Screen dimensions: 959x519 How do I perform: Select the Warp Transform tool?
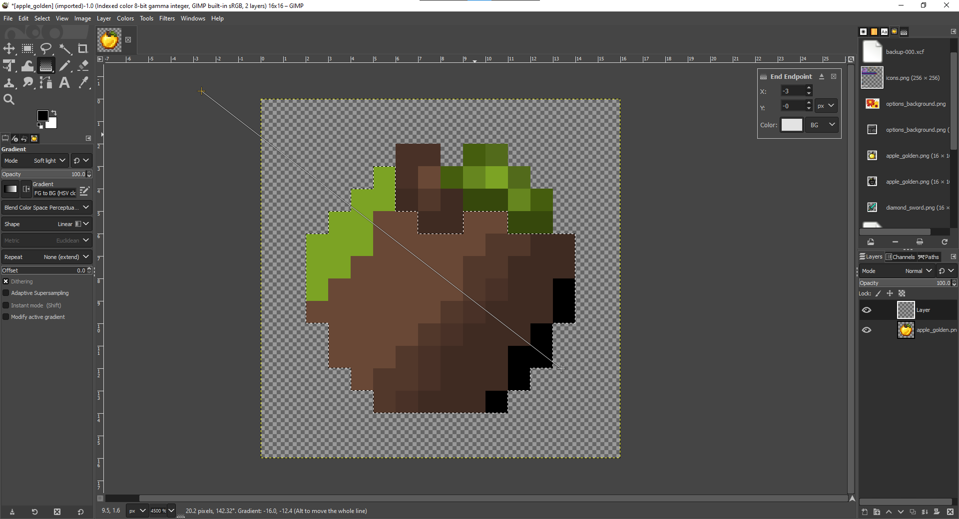27,65
